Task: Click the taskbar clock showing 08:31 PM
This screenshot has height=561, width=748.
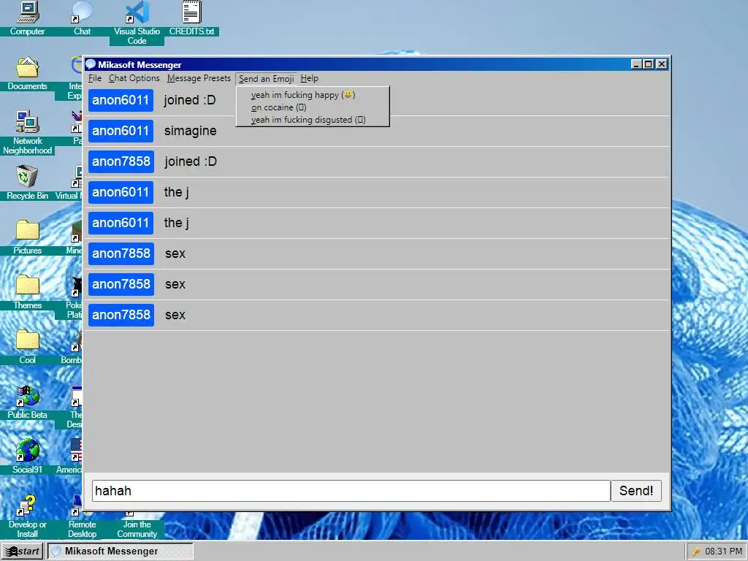Action: point(724,552)
